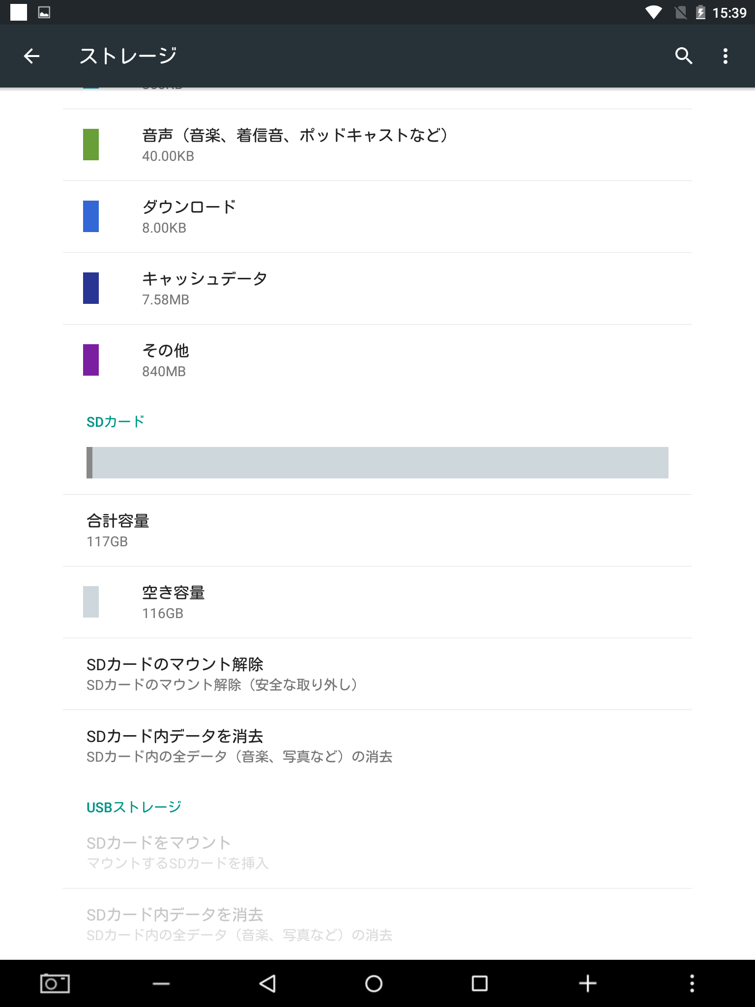755x1007 pixels.
Task: Open ダウンロード storage entry
Action: (377, 217)
